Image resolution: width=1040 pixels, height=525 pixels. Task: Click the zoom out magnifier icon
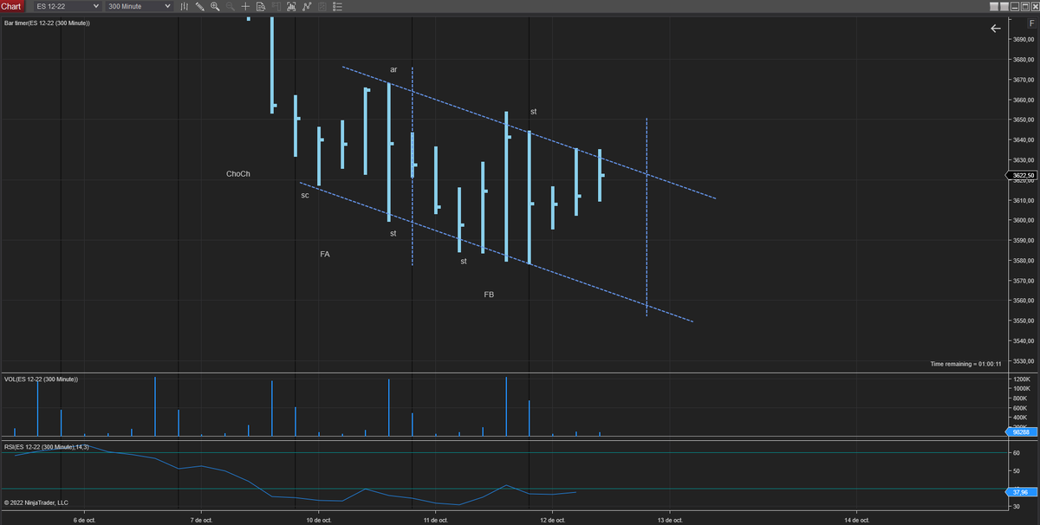231,6
